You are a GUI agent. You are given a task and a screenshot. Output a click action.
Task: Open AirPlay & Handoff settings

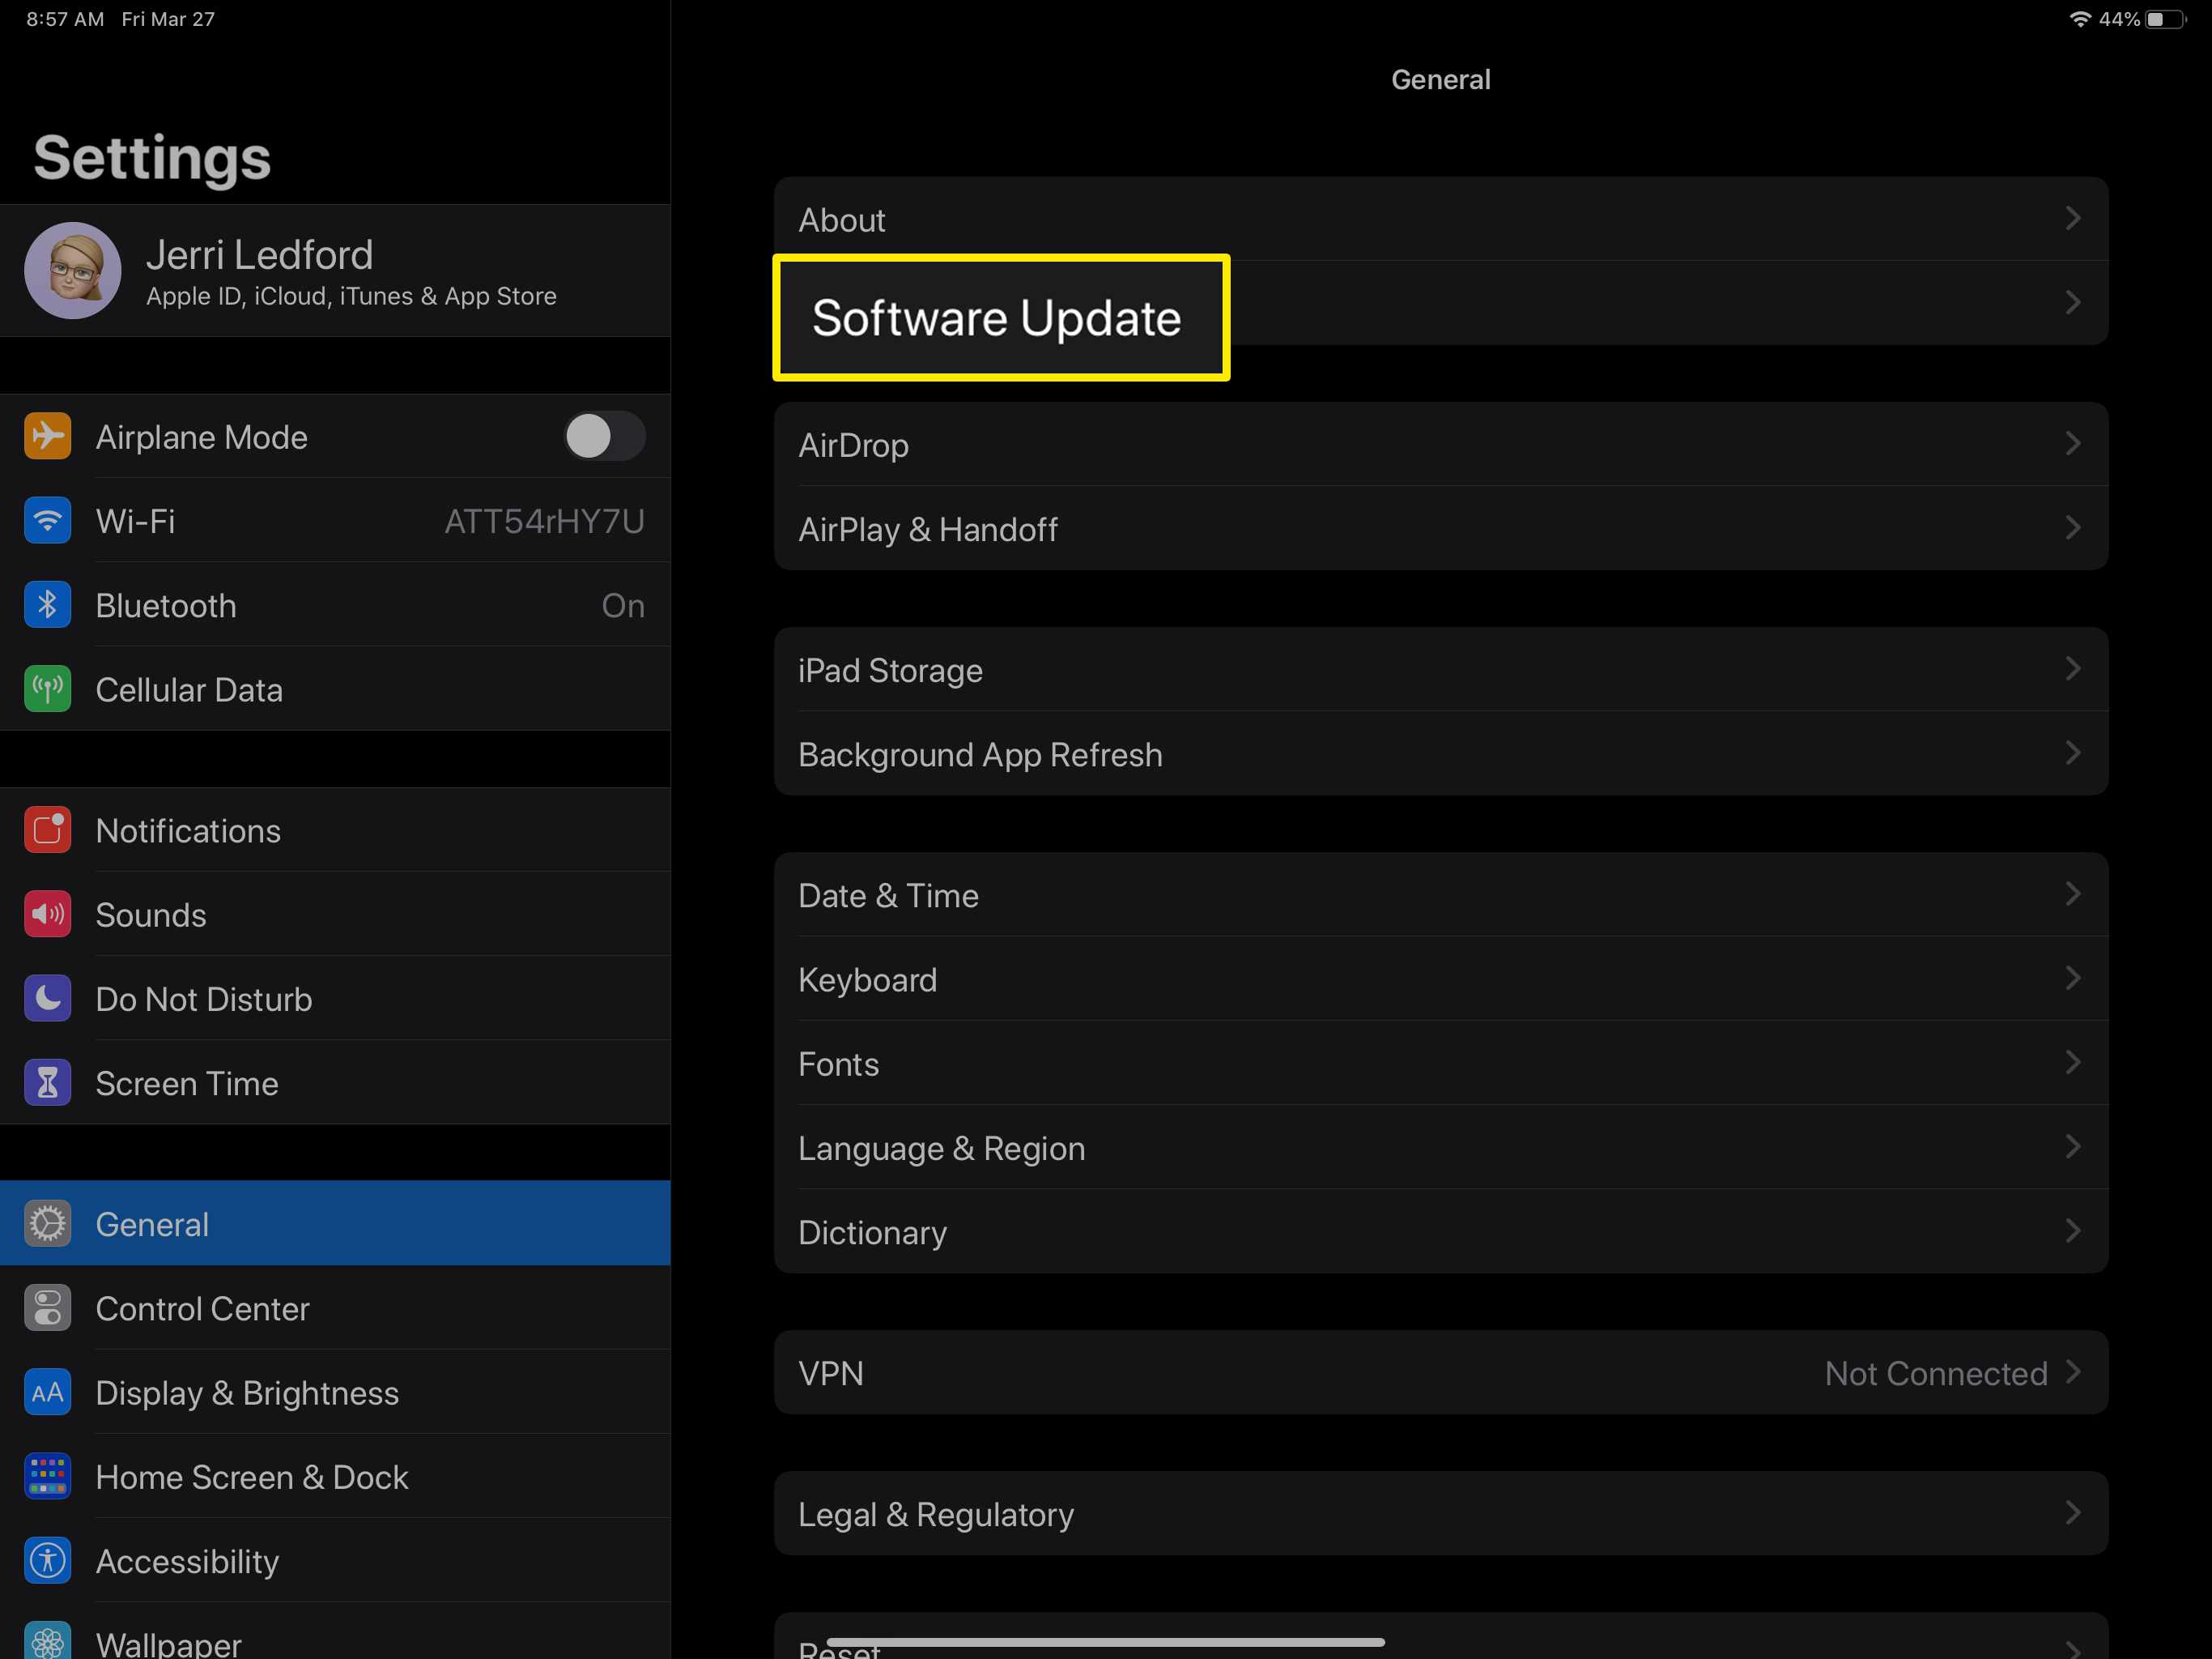click(1441, 528)
